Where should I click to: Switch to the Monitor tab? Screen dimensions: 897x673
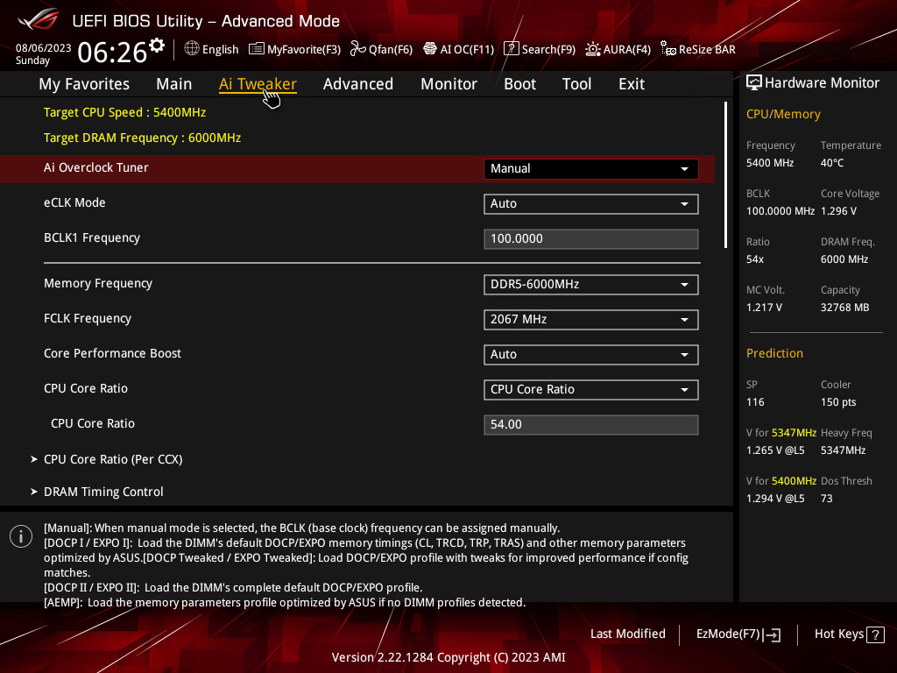click(448, 83)
